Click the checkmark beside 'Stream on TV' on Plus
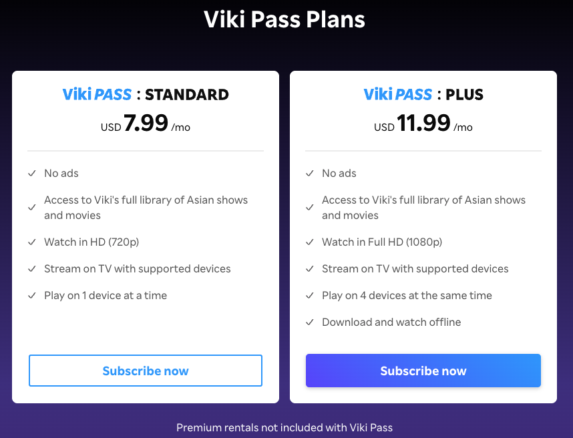573x438 pixels. (x=309, y=268)
